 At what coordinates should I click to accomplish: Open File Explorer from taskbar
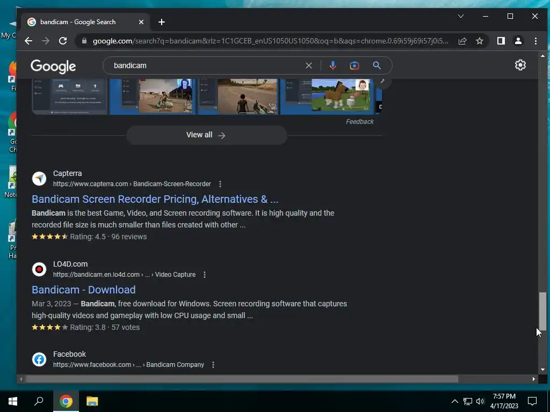[92, 401]
